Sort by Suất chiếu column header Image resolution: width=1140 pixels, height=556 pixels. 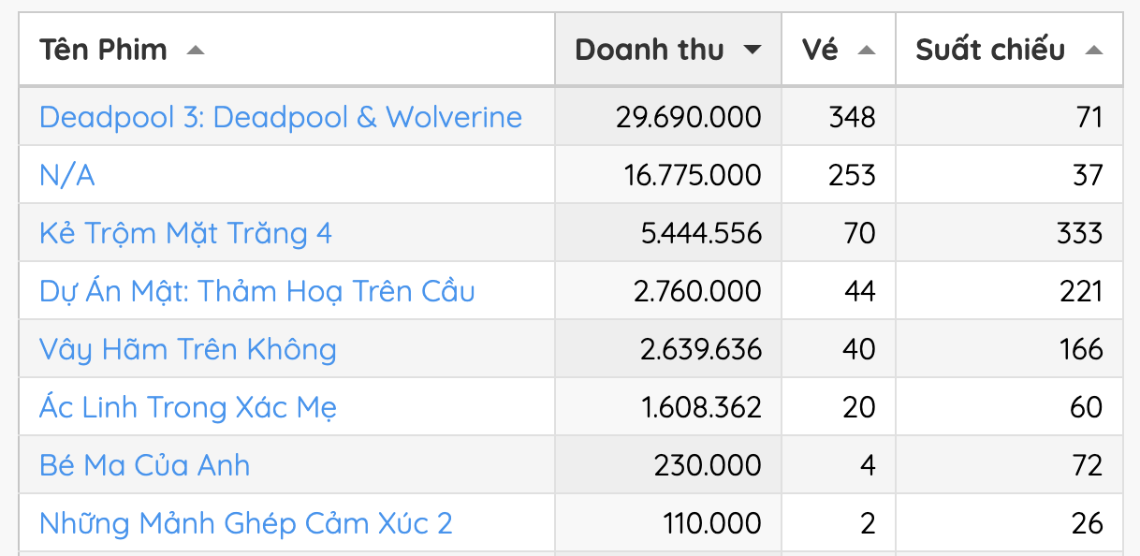tap(990, 50)
